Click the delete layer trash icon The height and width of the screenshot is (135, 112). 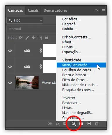coord(97,124)
